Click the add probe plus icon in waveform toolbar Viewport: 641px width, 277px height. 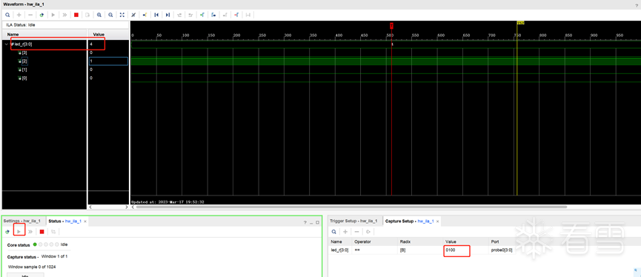click(x=19, y=15)
